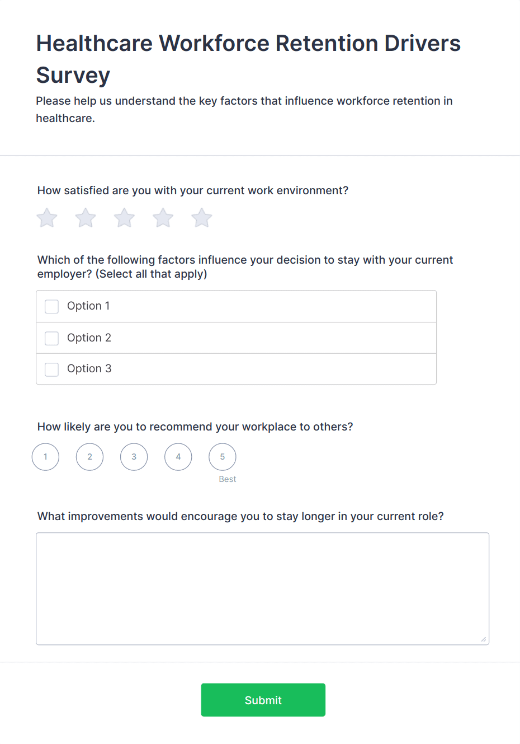Pick the number 3 recommendation circle
Image resolution: width=520 pixels, height=744 pixels.
click(134, 457)
